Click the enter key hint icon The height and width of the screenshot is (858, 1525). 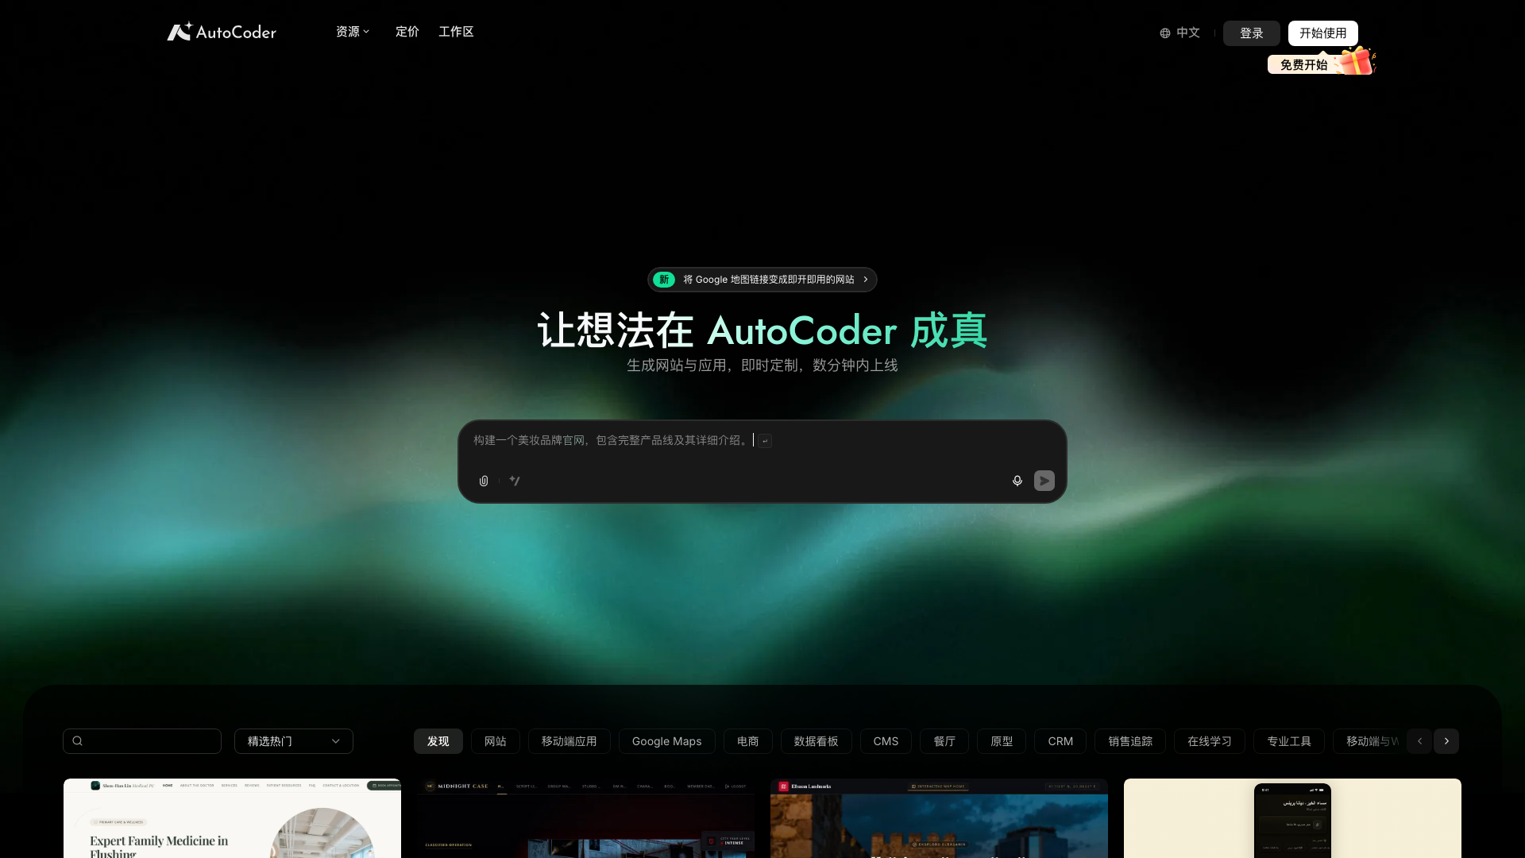[765, 441]
